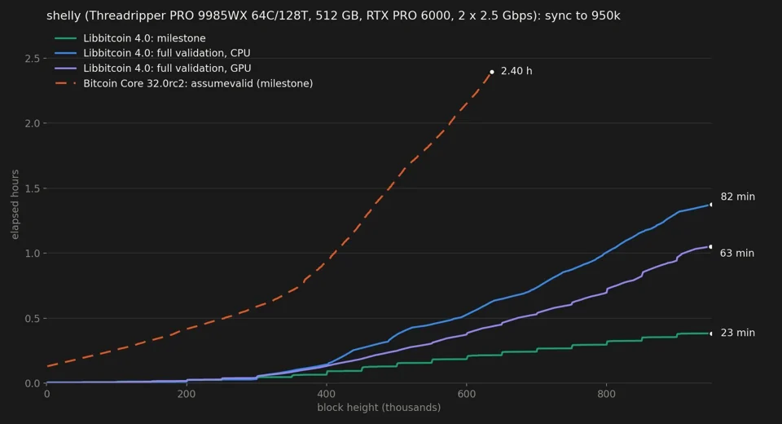
Task: Click the '82 min' data label
Action: 738,197
